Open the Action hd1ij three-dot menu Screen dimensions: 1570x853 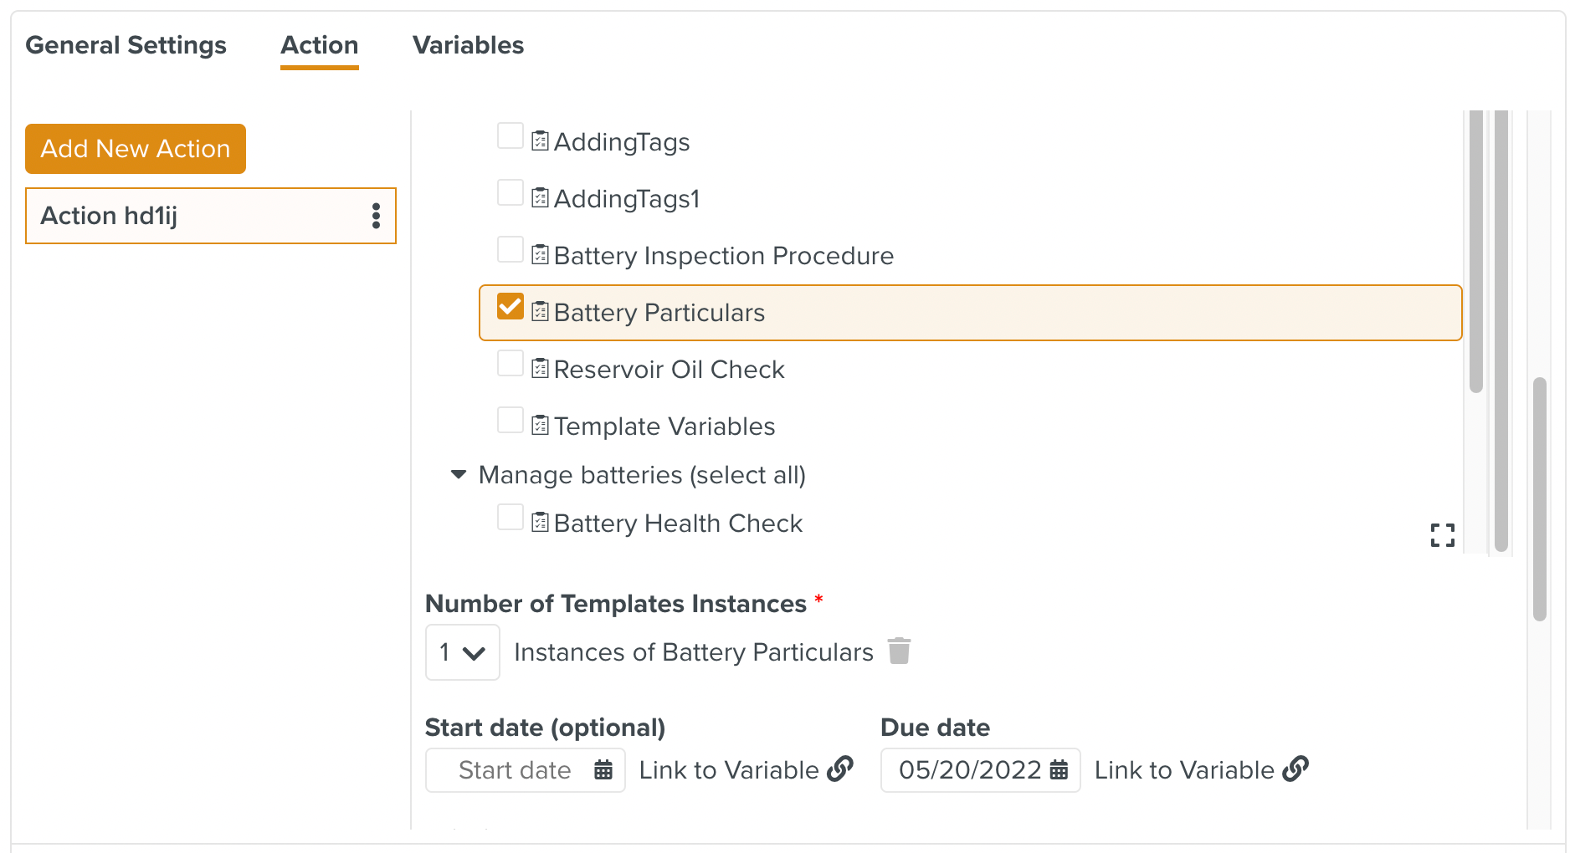pyautogui.click(x=376, y=216)
